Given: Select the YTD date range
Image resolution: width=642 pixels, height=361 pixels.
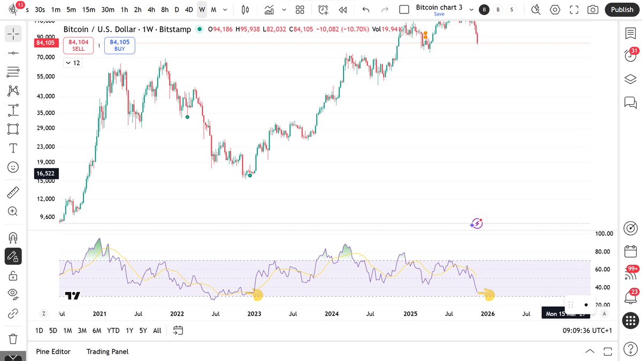Looking at the screenshot, I should click(113, 331).
